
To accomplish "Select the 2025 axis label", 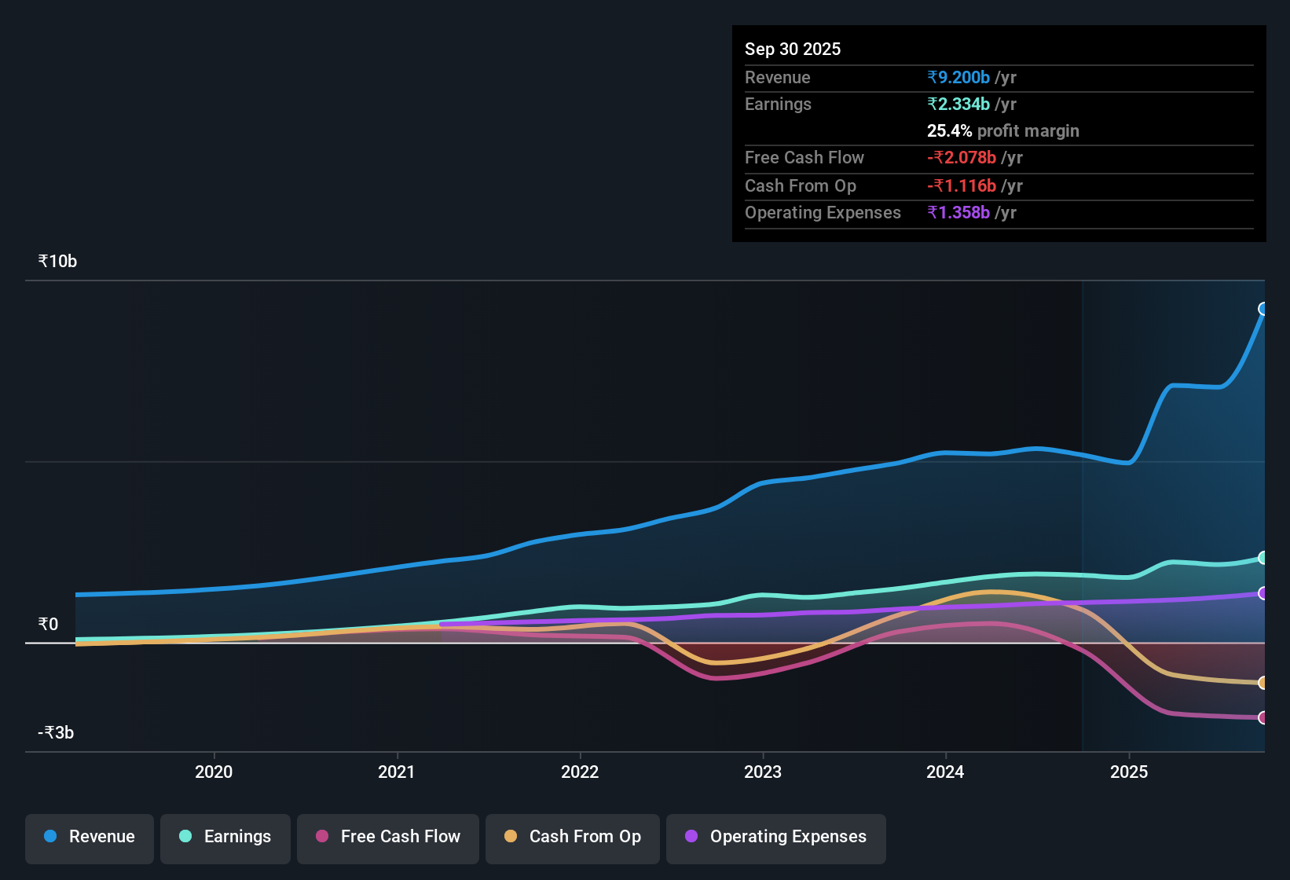I will pos(1129,772).
